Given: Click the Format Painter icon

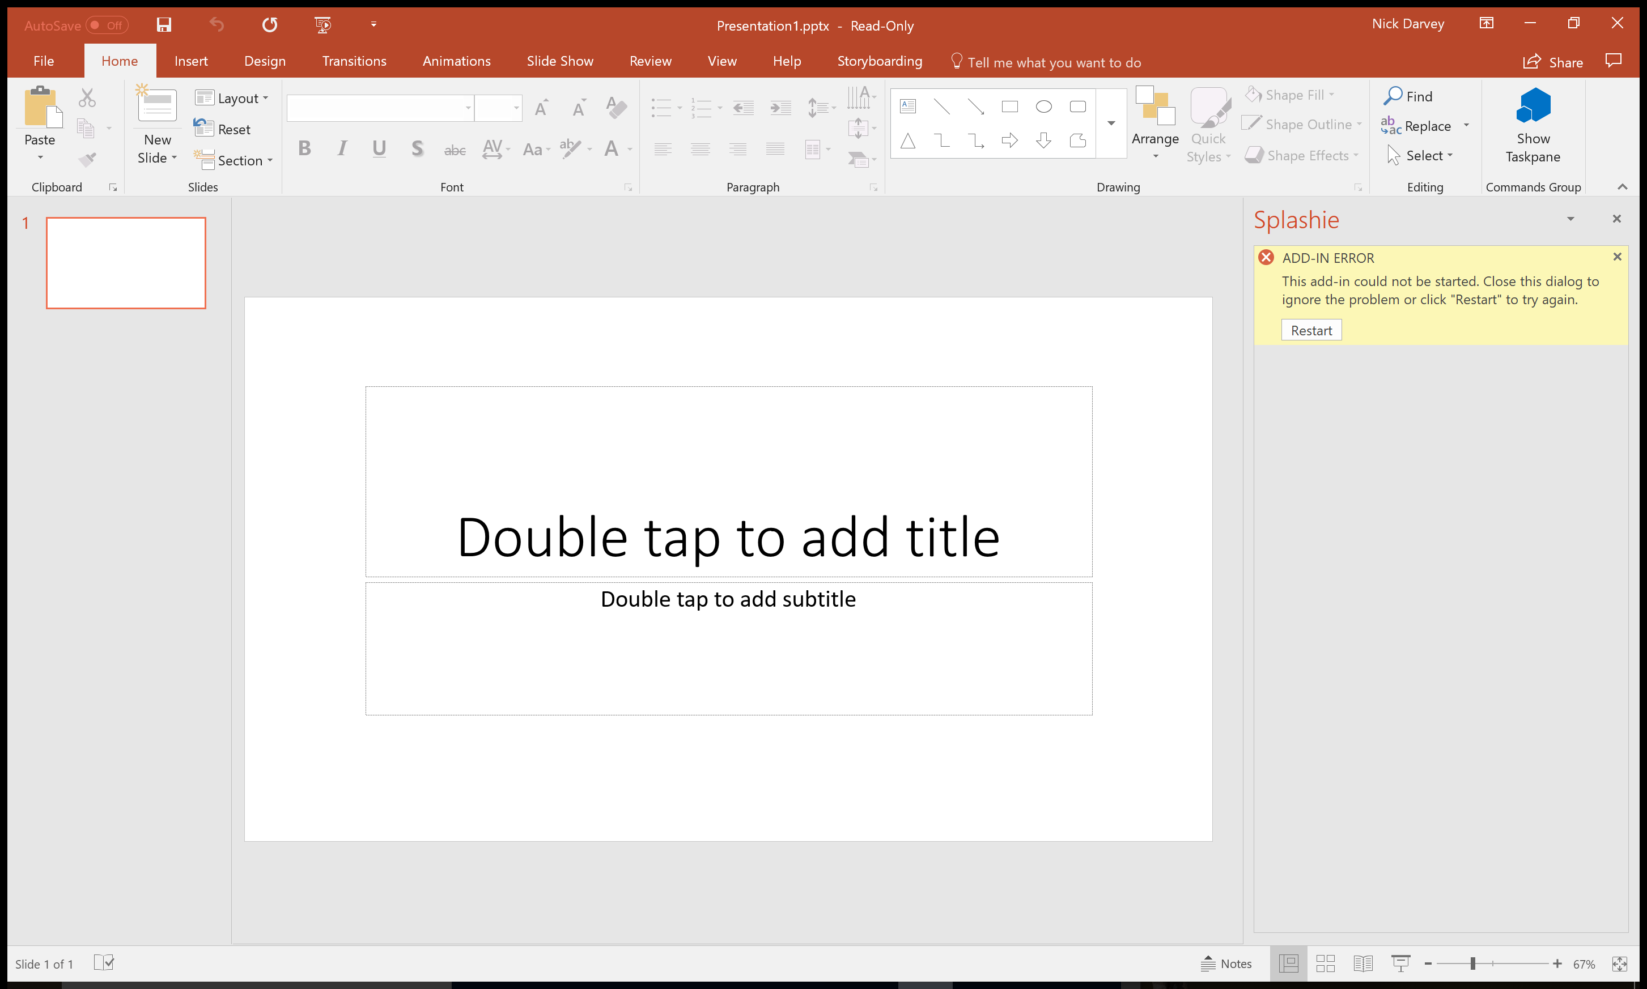Looking at the screenshot, I should pyautogui.click(x=87, y=159).
